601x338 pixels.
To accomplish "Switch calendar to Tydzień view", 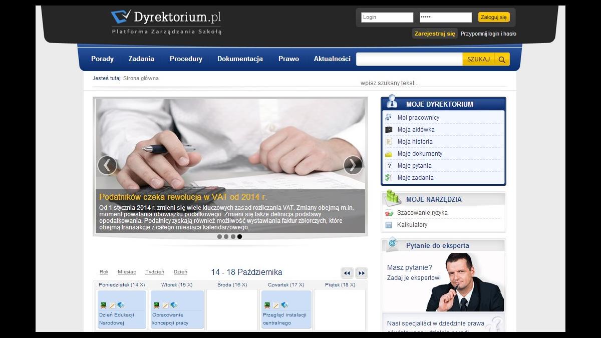I will pos(155,272).
